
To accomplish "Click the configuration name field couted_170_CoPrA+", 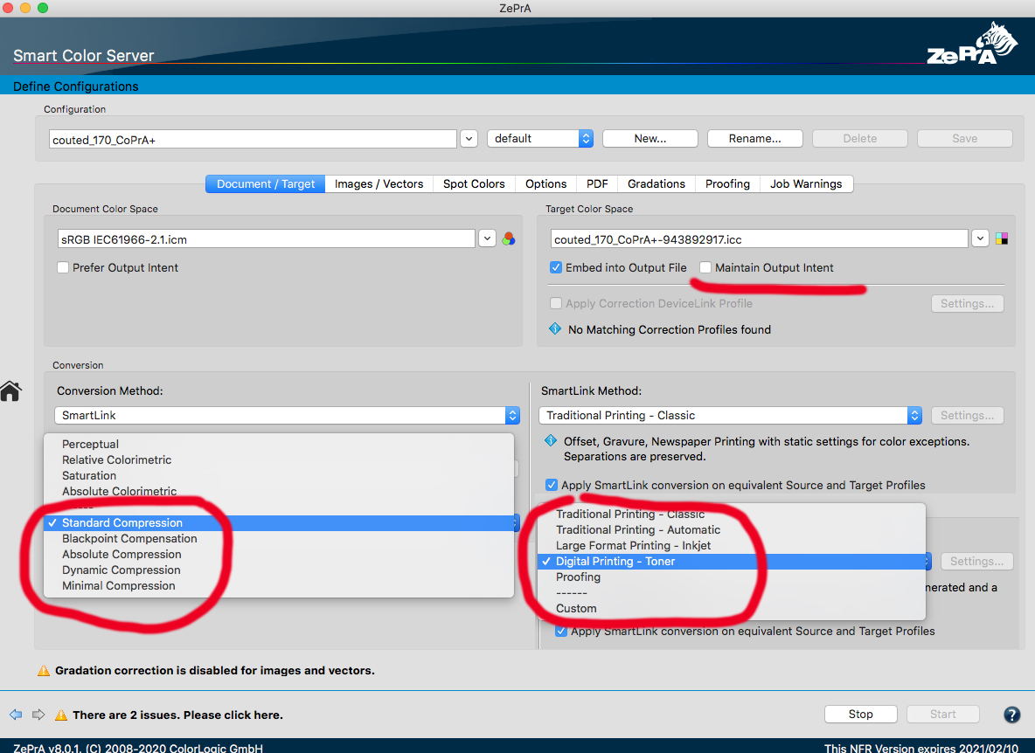I will click(253, 139).
